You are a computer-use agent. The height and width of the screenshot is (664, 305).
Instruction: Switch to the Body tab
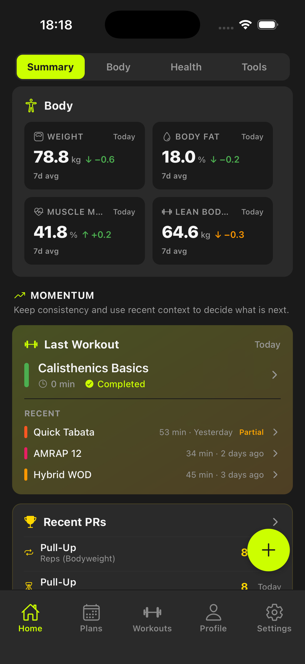point(118,67)
